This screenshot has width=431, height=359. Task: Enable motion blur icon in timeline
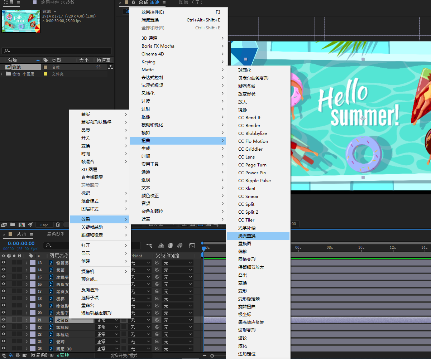click(x=180, y=246)
